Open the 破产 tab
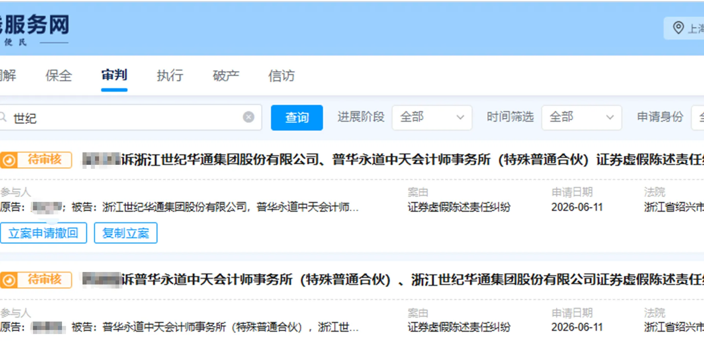Viewport: 704px width, 341px height. [x=226, y=76]
